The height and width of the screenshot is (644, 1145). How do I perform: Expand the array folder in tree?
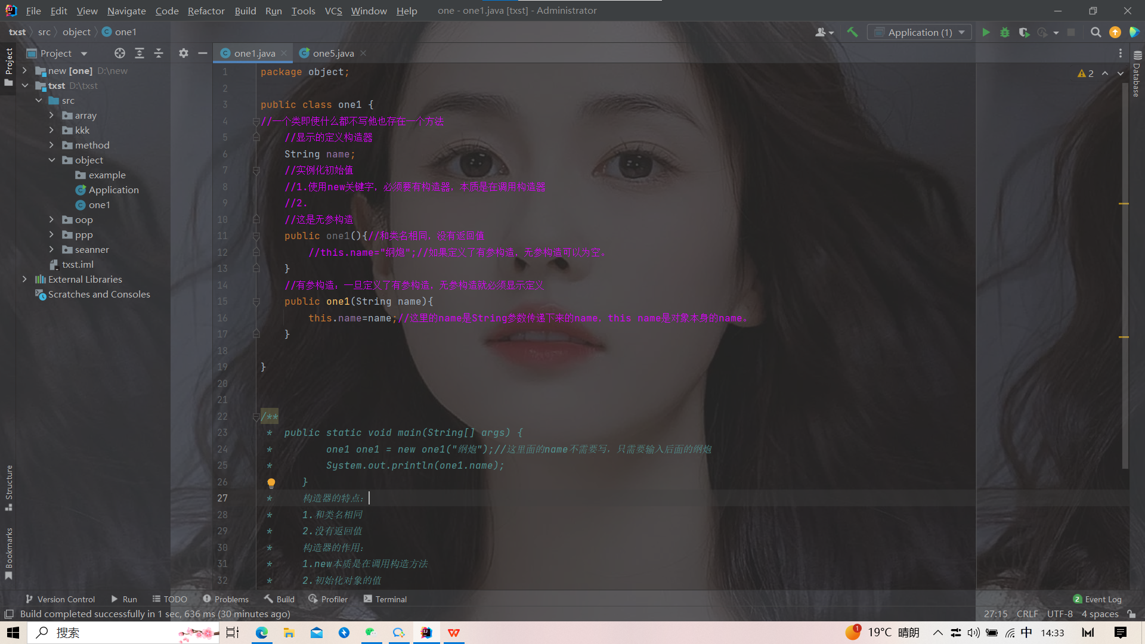click(x=51, y=116)
